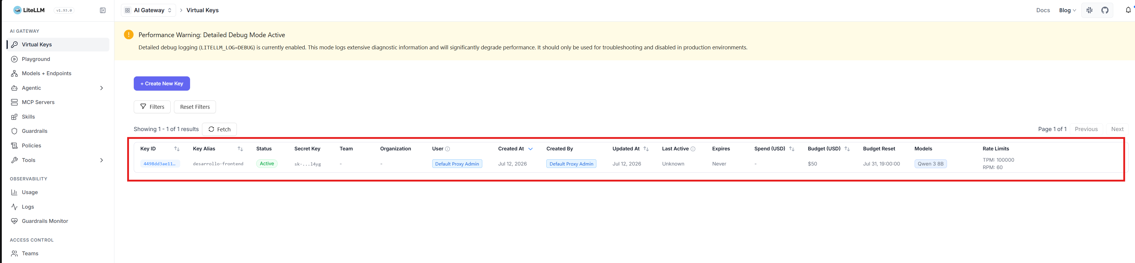Collapse the sidebar panel icon
The image size is (1135, 263).
pyautogui.click(x=103, y=10)
